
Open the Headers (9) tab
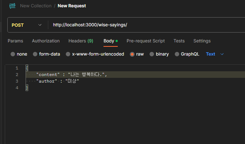click(x=81, y=41)
